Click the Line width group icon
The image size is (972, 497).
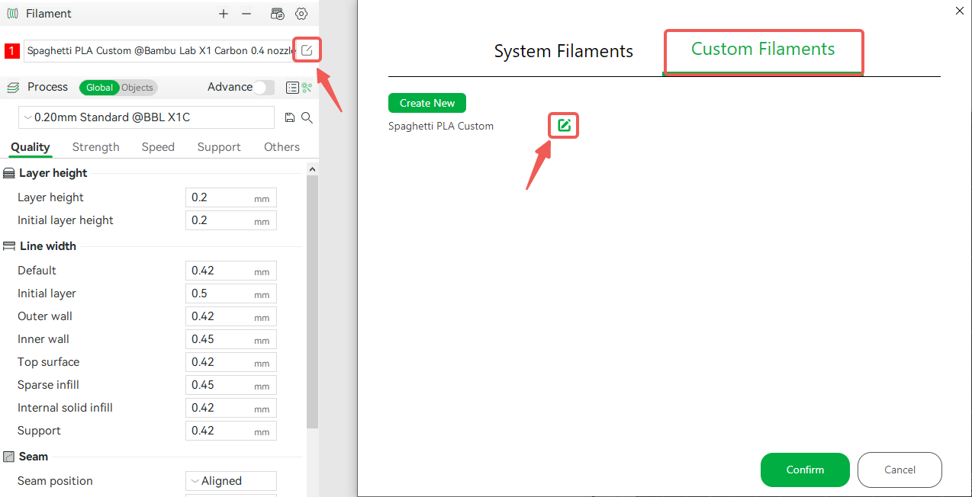click(x=9, y=246)
